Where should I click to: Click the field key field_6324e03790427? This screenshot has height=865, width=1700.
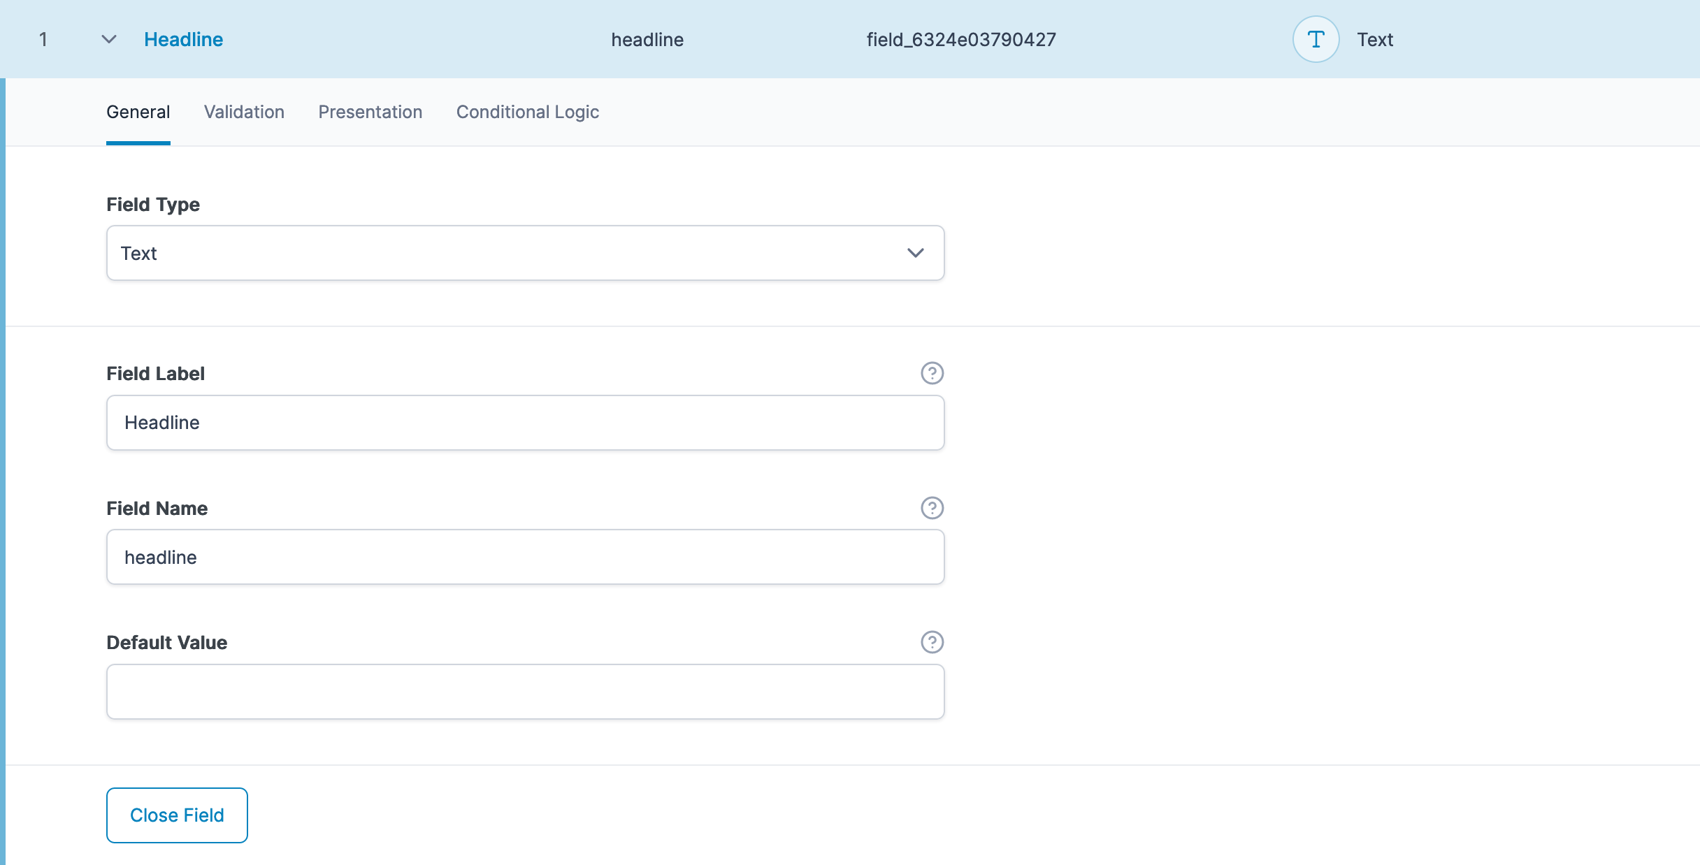coord(960,39)
